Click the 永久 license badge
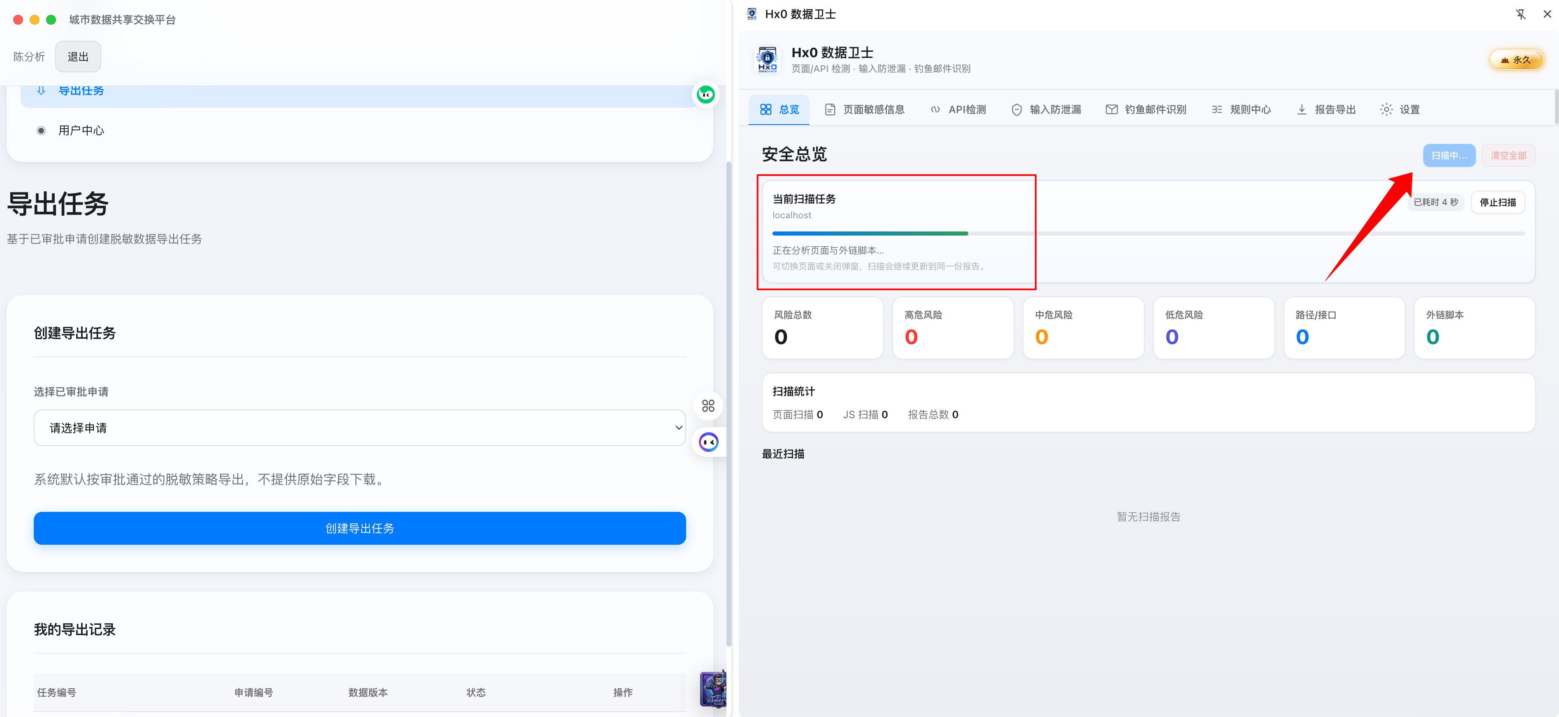Screen dimensions: 1559x717 pyautogui.click(x=1516, y=60)
